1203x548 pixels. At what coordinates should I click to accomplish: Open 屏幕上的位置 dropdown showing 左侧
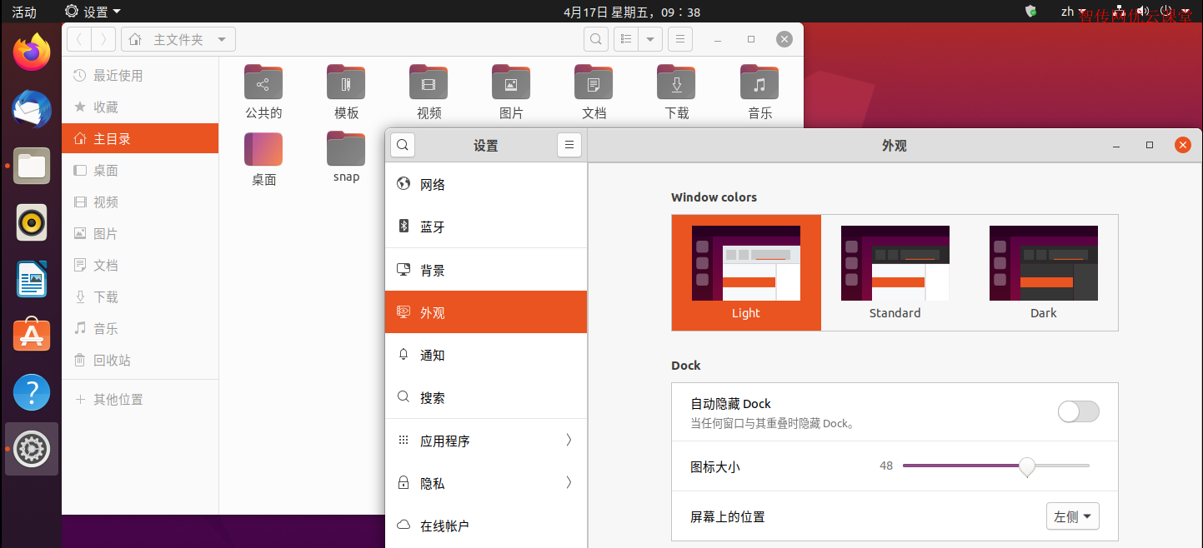[1073, 516]
